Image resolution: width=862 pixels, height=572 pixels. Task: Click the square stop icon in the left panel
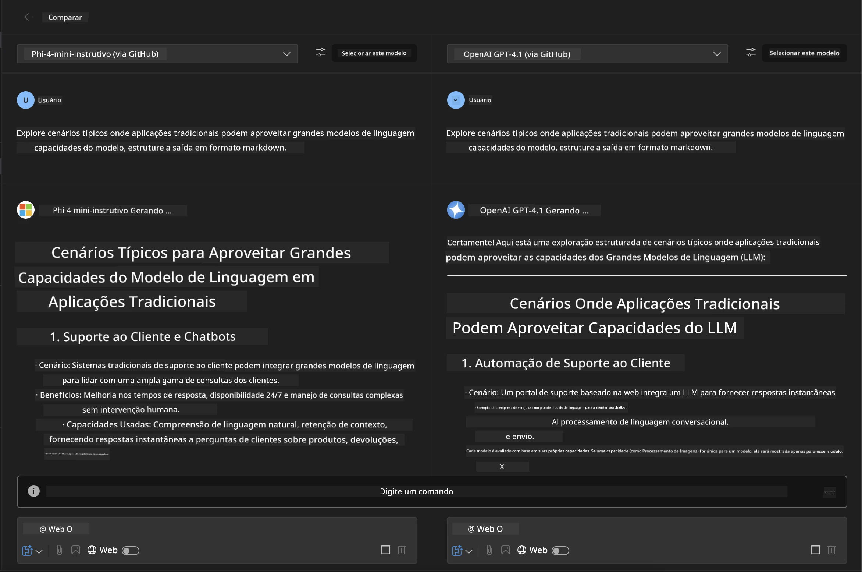tap(386, 550)
